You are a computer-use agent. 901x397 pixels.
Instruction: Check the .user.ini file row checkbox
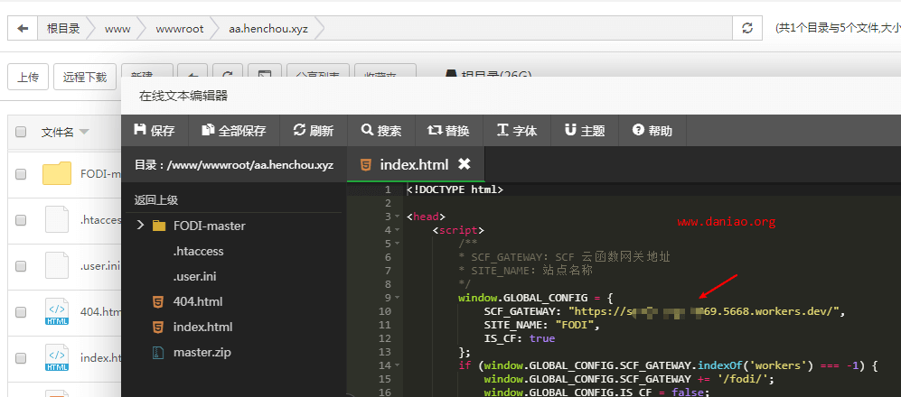(21, 266)
